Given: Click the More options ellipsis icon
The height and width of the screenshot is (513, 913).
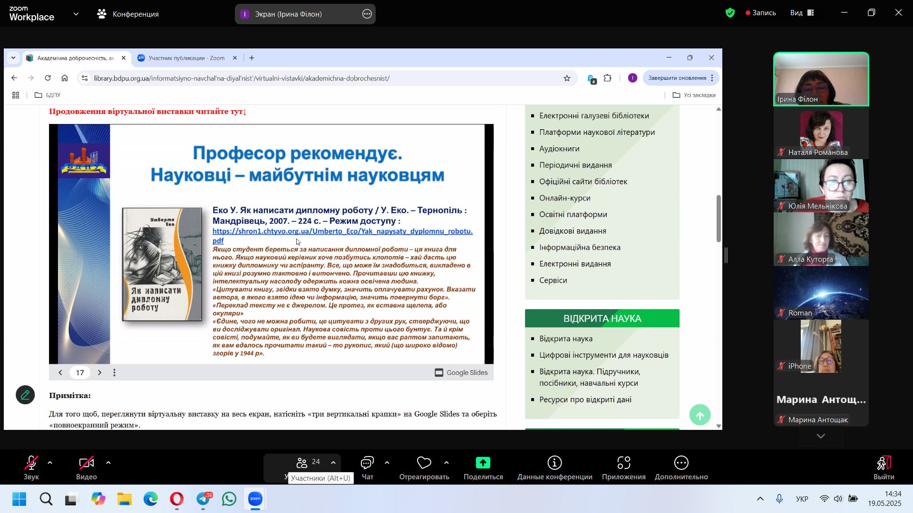Looking at the screenshot, I should click(x=681, y=463).
